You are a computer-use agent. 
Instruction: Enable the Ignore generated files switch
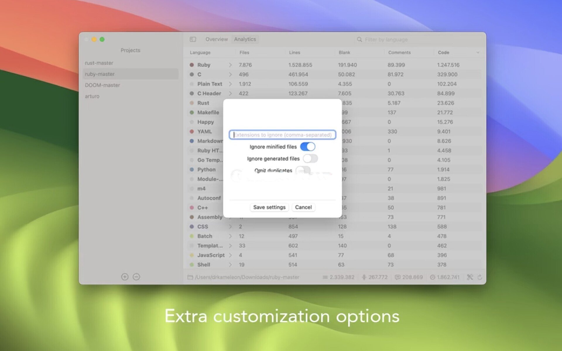(x=310, y=159)
